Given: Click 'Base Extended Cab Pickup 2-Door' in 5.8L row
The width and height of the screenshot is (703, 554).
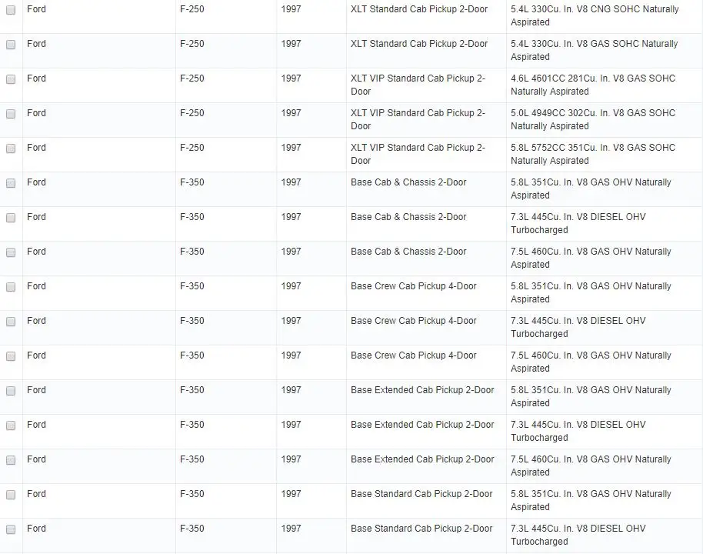Looking at the screenshot, I should click(x=422, y=390).
